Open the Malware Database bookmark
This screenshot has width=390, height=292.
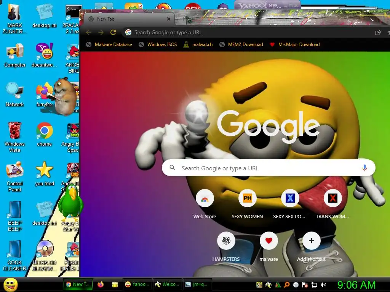point(109,44)
